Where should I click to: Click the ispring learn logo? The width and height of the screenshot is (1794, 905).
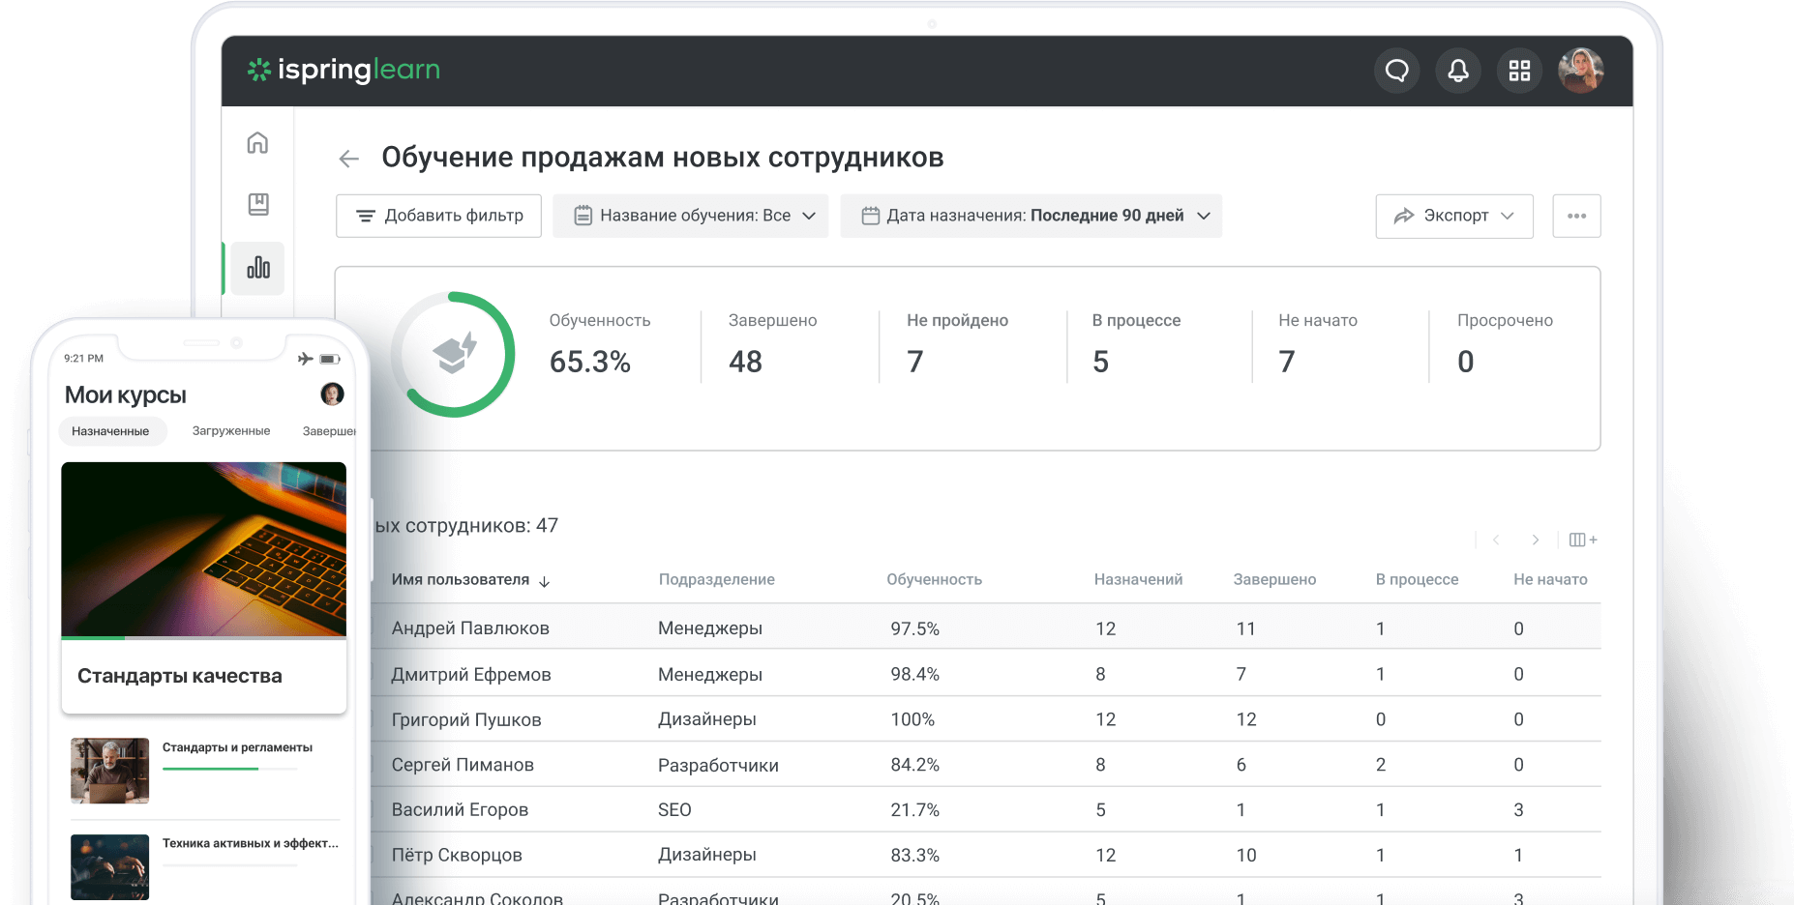344,70
